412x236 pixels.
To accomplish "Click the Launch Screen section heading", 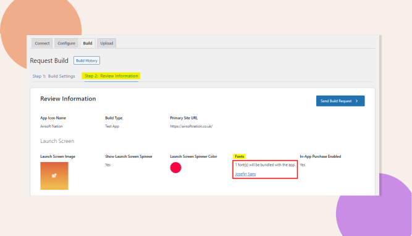I will click(57, 141).
